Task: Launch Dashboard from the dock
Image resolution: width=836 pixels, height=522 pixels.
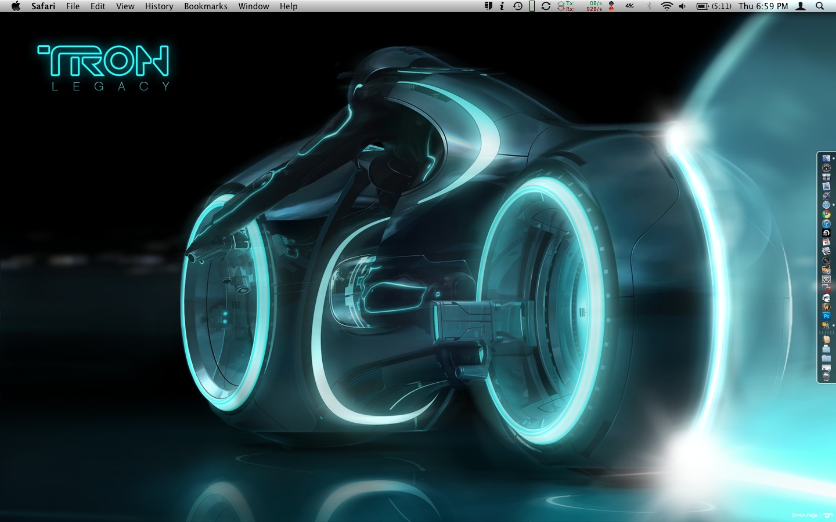Action: 826,168
